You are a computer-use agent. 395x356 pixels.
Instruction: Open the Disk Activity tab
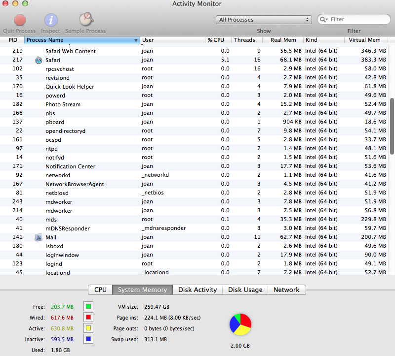point(197,290)
